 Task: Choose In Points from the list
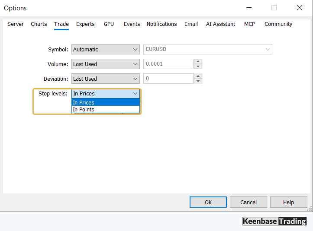(x=106, y=109)
